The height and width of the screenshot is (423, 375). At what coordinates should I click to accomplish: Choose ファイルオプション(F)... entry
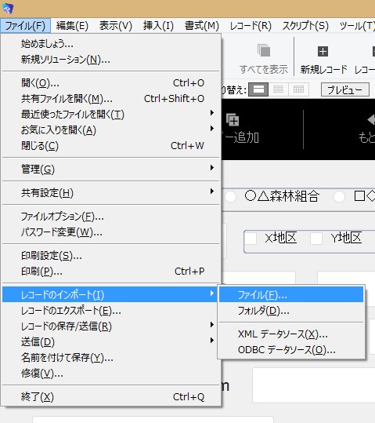pos(111,217)
